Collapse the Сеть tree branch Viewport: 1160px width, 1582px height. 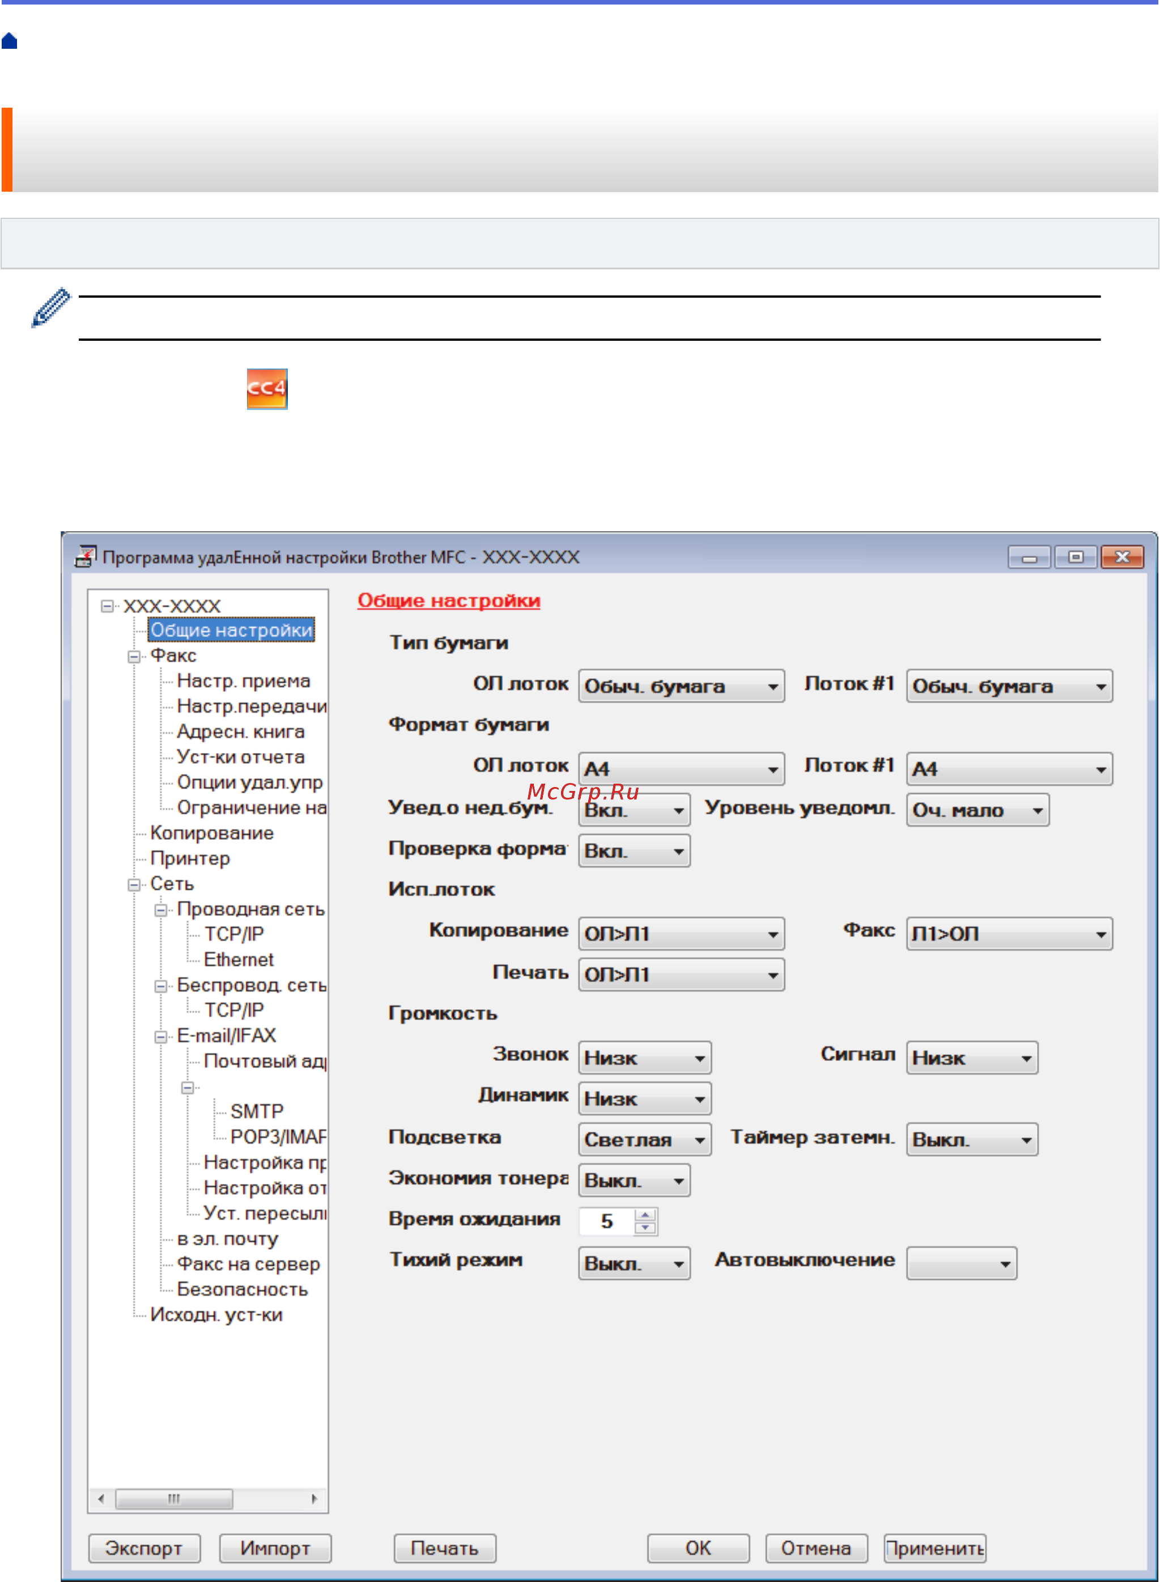coord(133,885)
